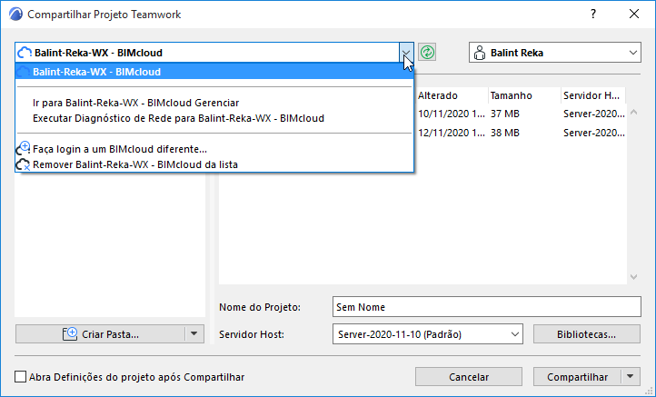Click the Servidor H... column header
Image resolution: width=656 pixels, height=397 pixels.
[592, 95]
